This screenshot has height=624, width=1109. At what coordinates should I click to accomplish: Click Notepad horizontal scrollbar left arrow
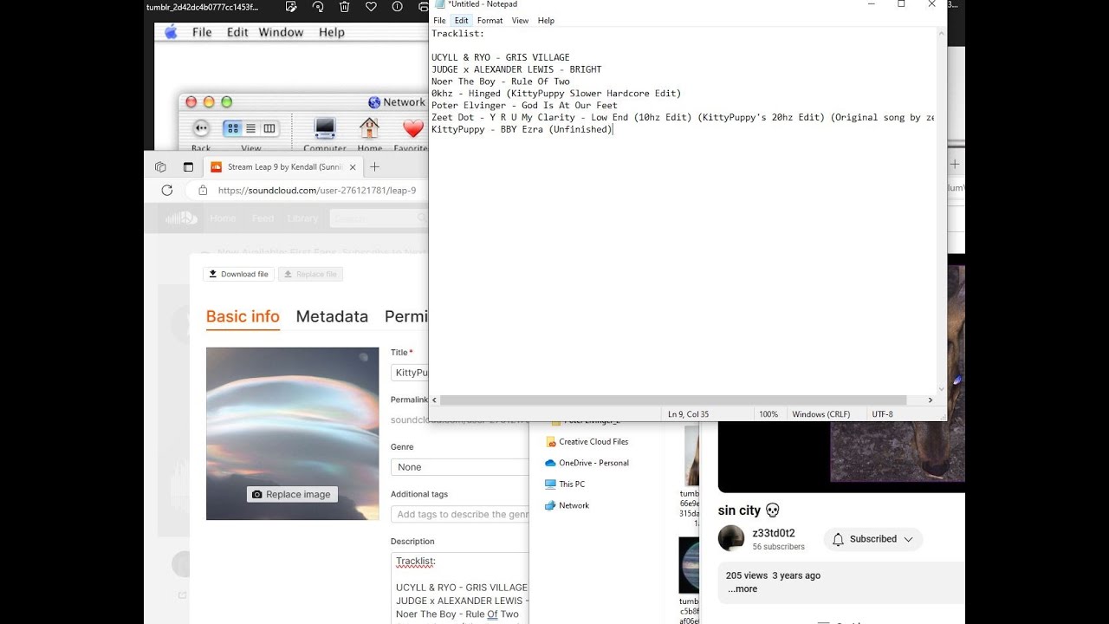point(435,400)
